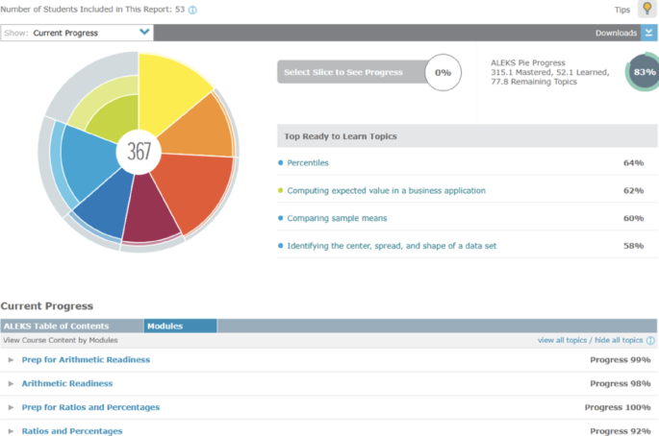
Task: Expand Prep for Ratios and Percentages
Action: (x=11, y=408)
